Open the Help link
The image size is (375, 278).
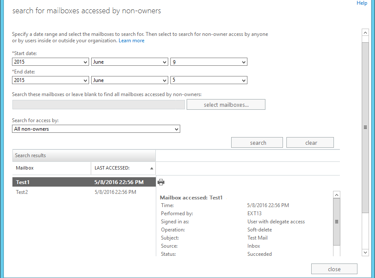(362, 3)
